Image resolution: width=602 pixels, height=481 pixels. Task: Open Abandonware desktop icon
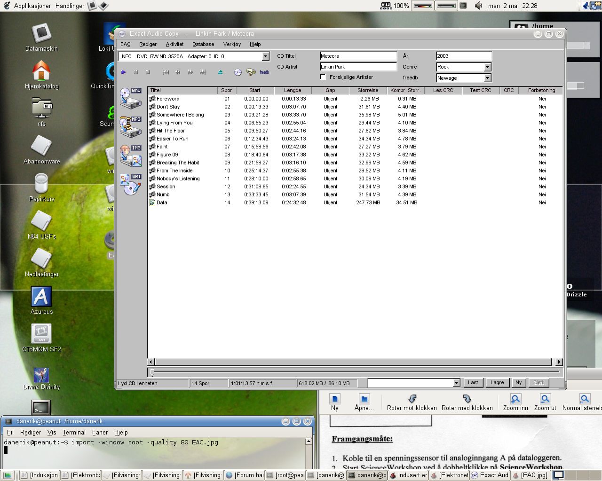tap(41, 150)
